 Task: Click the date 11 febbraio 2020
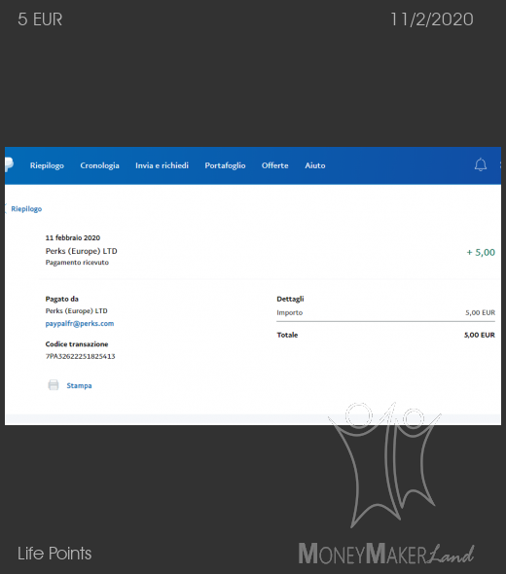point(73,238)
